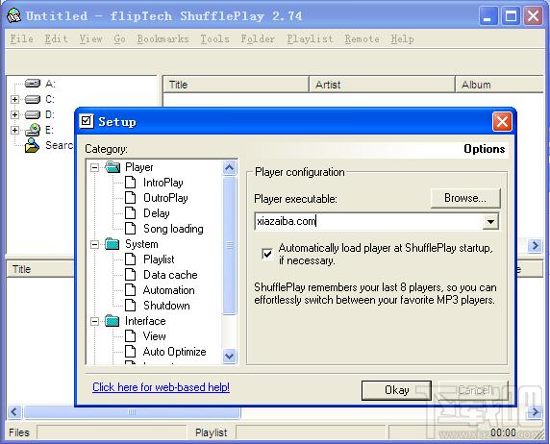Open the Help menu
The height and width of the screenshot is (444, 550).
point(402,38)
